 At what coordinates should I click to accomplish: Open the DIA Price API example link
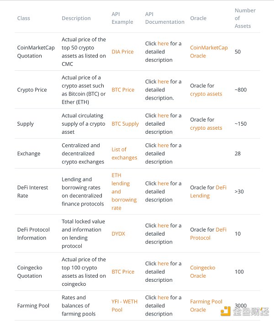coord(122,52)
